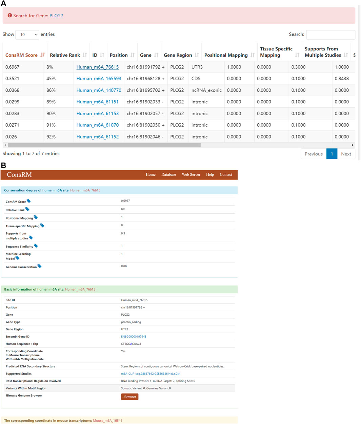Click the table Search input field

(x=330, y=35)
